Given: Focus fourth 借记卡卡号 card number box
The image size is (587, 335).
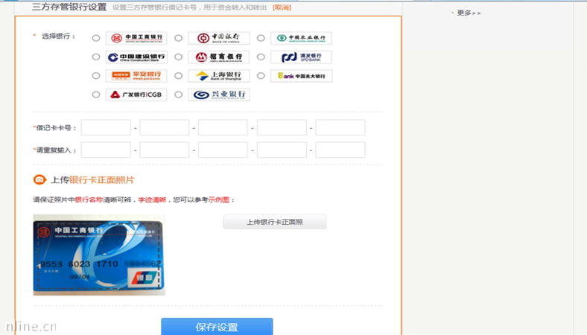Looking at the screenshot, I should click(x=282, y=127).
